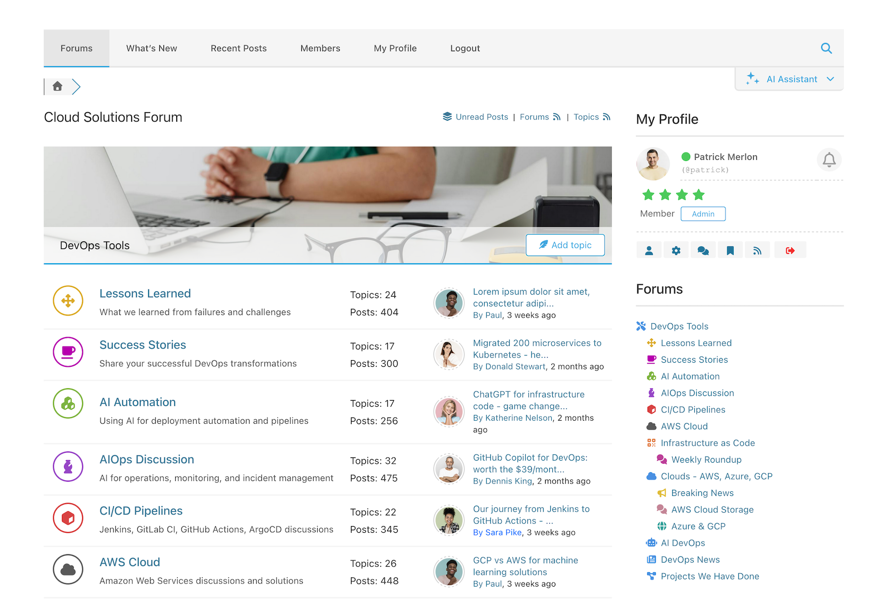The width and height of the screenshot is (871, 604).
Task: Open account settings gear icon
Action: (x=676, y=251)
